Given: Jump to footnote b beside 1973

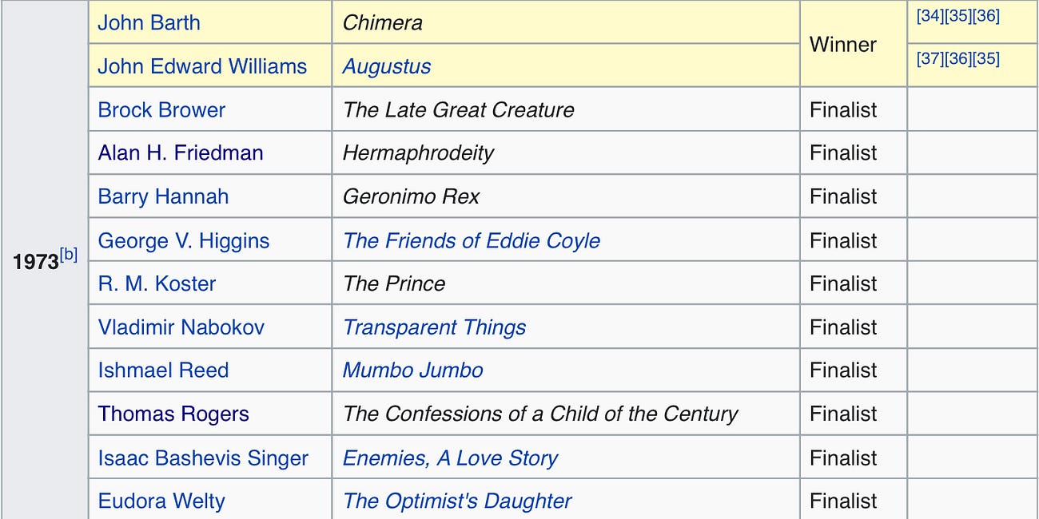Looking at the screenshot, I should coord(69,256).
